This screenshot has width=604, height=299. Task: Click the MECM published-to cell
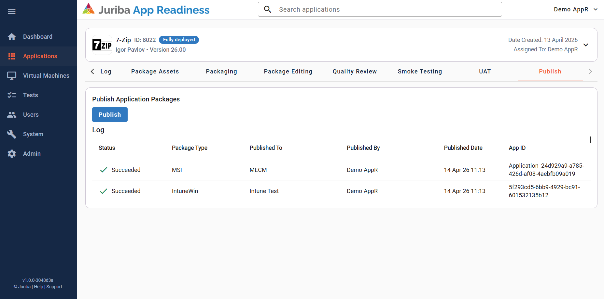[258, 170]
